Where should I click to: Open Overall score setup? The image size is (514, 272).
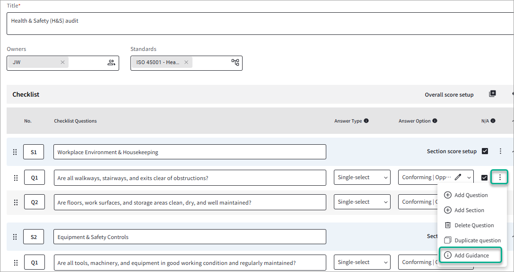pyautogui.click(x=449, y=95)
